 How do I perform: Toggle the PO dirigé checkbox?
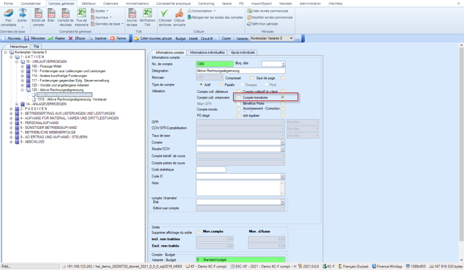(x=239, y=115)
